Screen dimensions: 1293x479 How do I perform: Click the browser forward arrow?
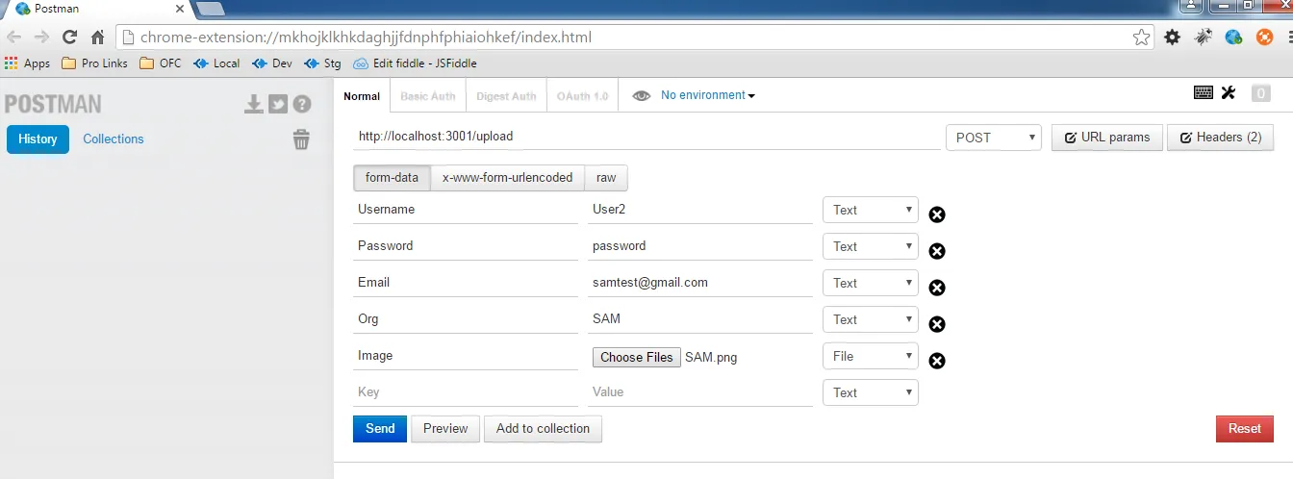41,38
